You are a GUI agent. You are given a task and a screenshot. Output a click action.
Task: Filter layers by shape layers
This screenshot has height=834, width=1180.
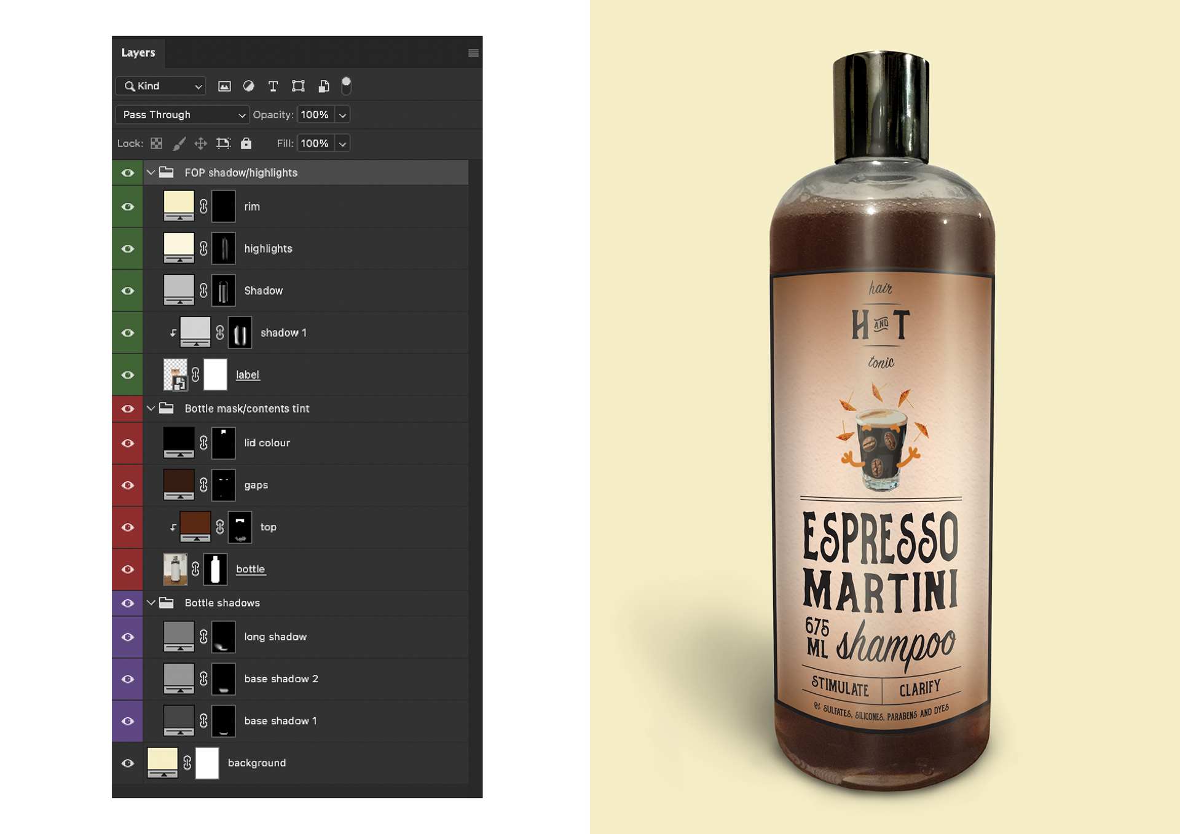click(x=298, y=86)
